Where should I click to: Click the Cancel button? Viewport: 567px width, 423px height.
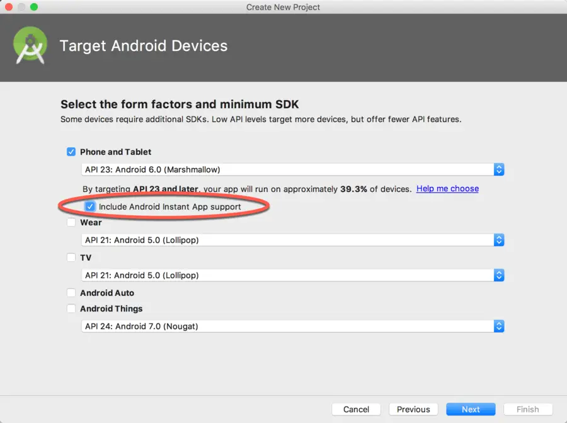point(356,409)
